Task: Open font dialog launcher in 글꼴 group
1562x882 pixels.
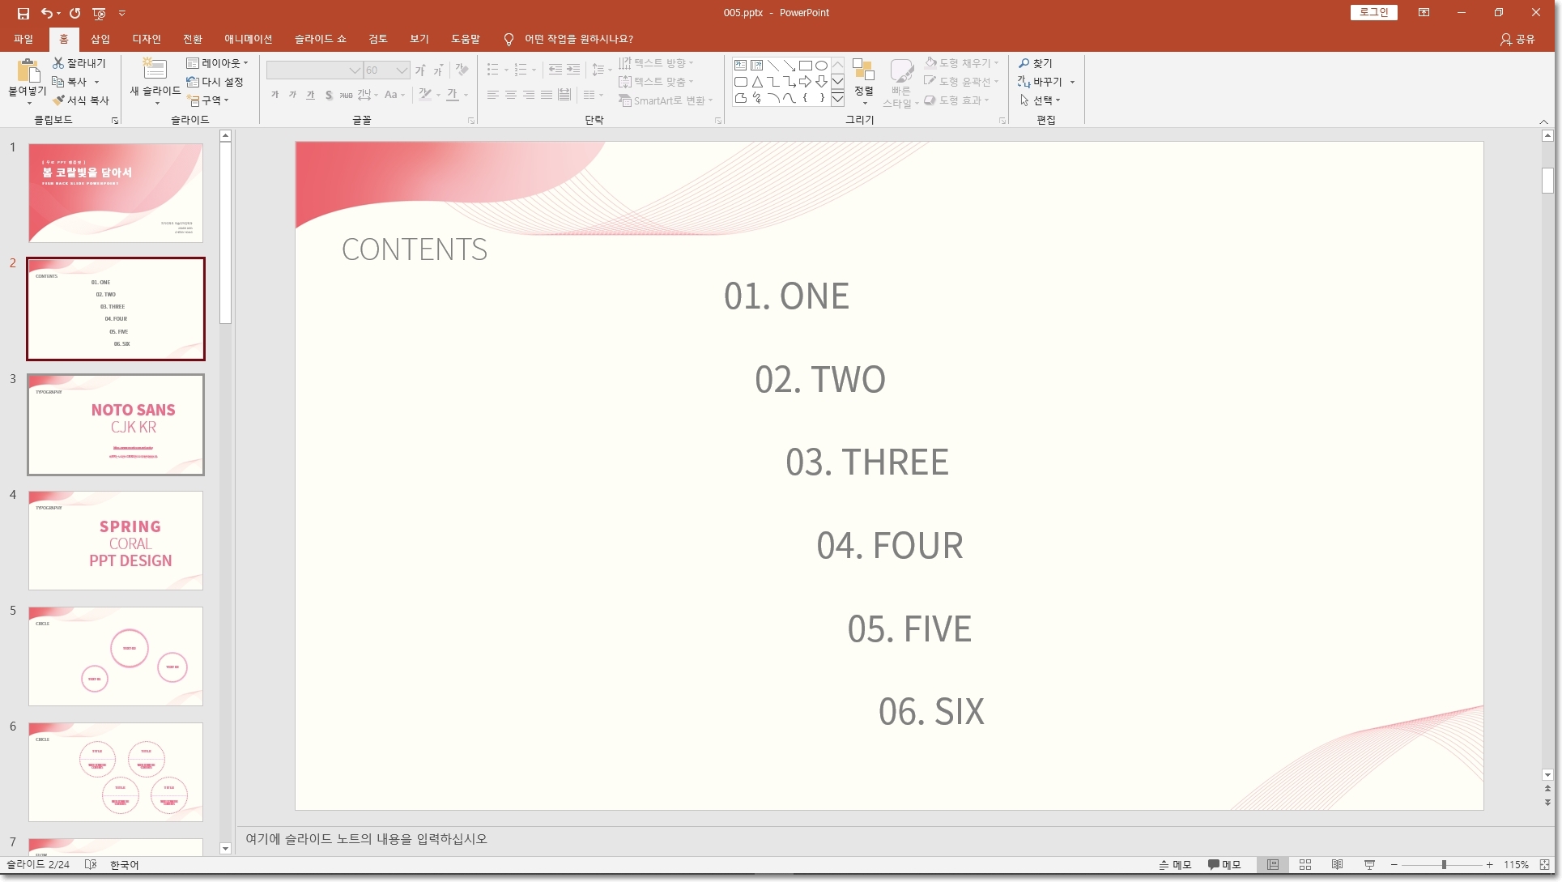Action: tap(471, 121)
